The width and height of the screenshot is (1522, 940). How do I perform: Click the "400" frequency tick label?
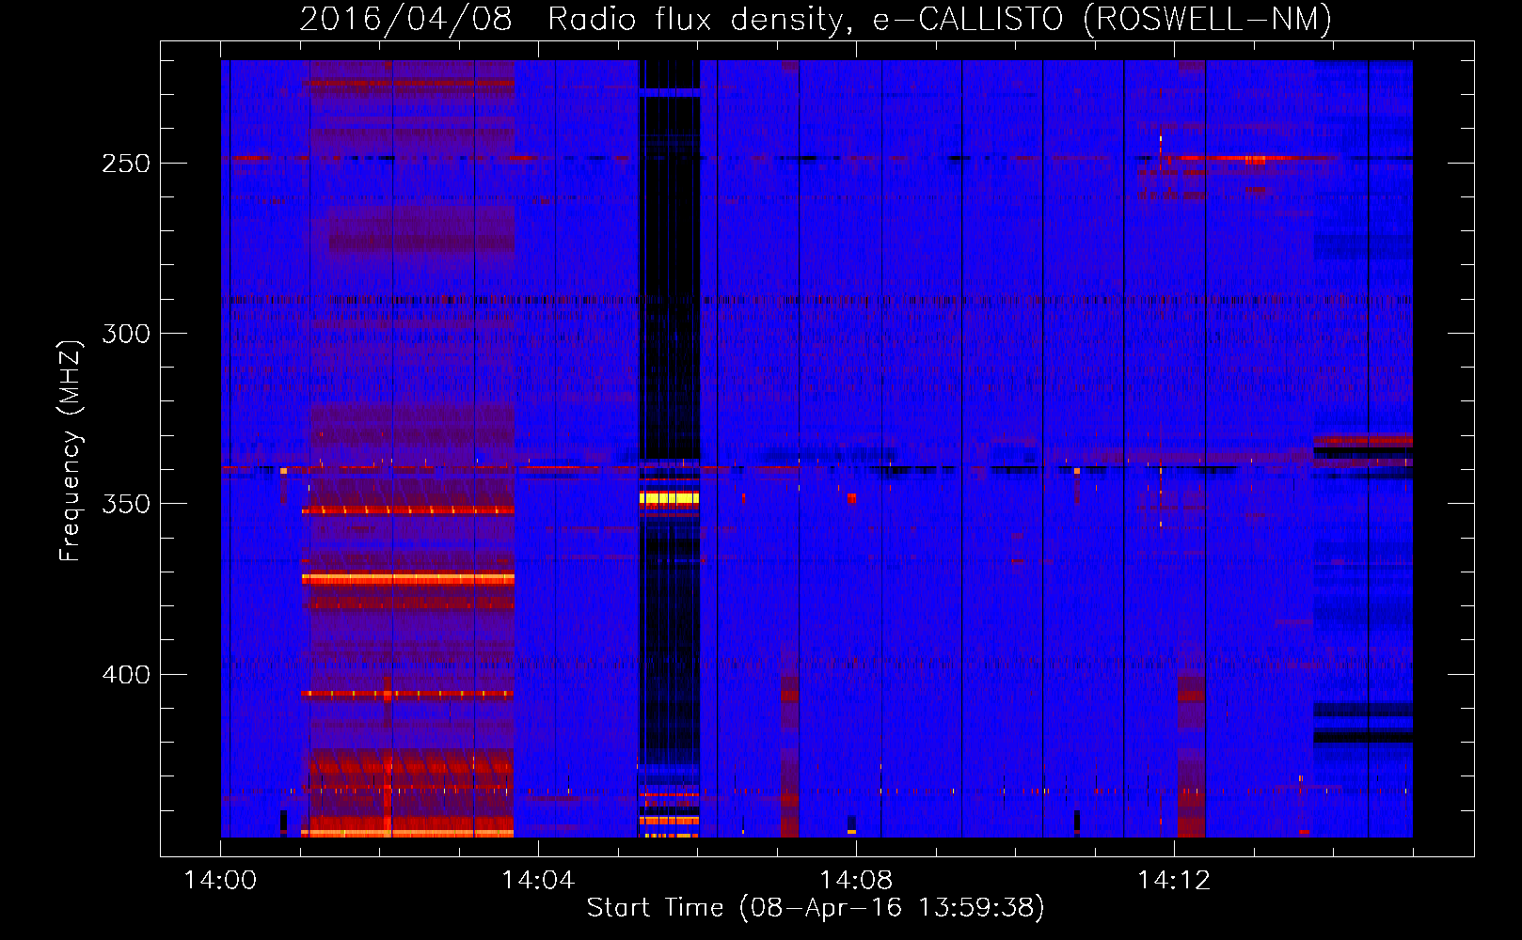click(126, 675)
